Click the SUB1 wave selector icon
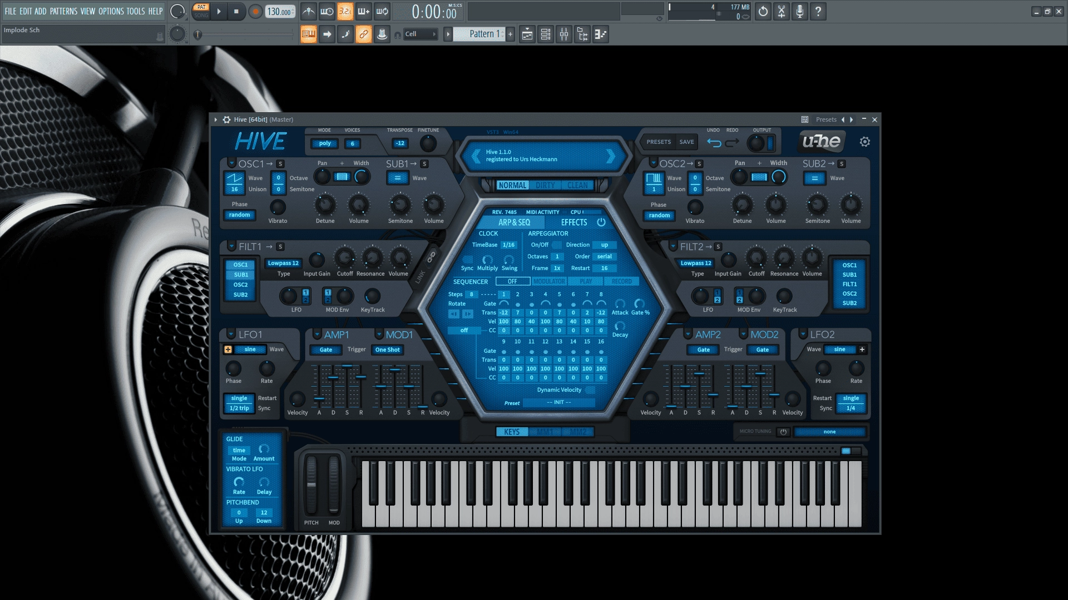This screenshot has width=1068, height=600. pyautogui.click(x=397, y=178)
